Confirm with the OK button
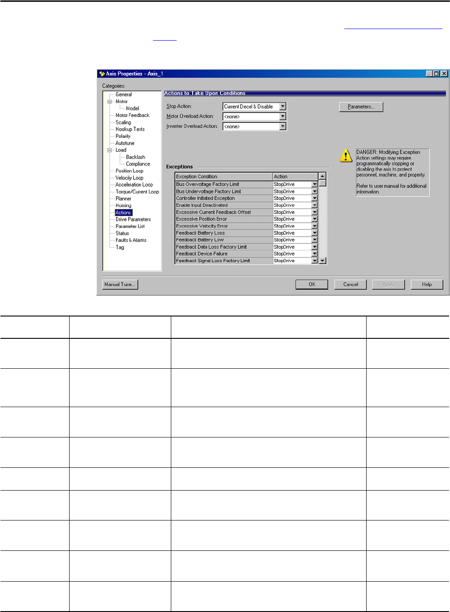 tap(312, 284)
